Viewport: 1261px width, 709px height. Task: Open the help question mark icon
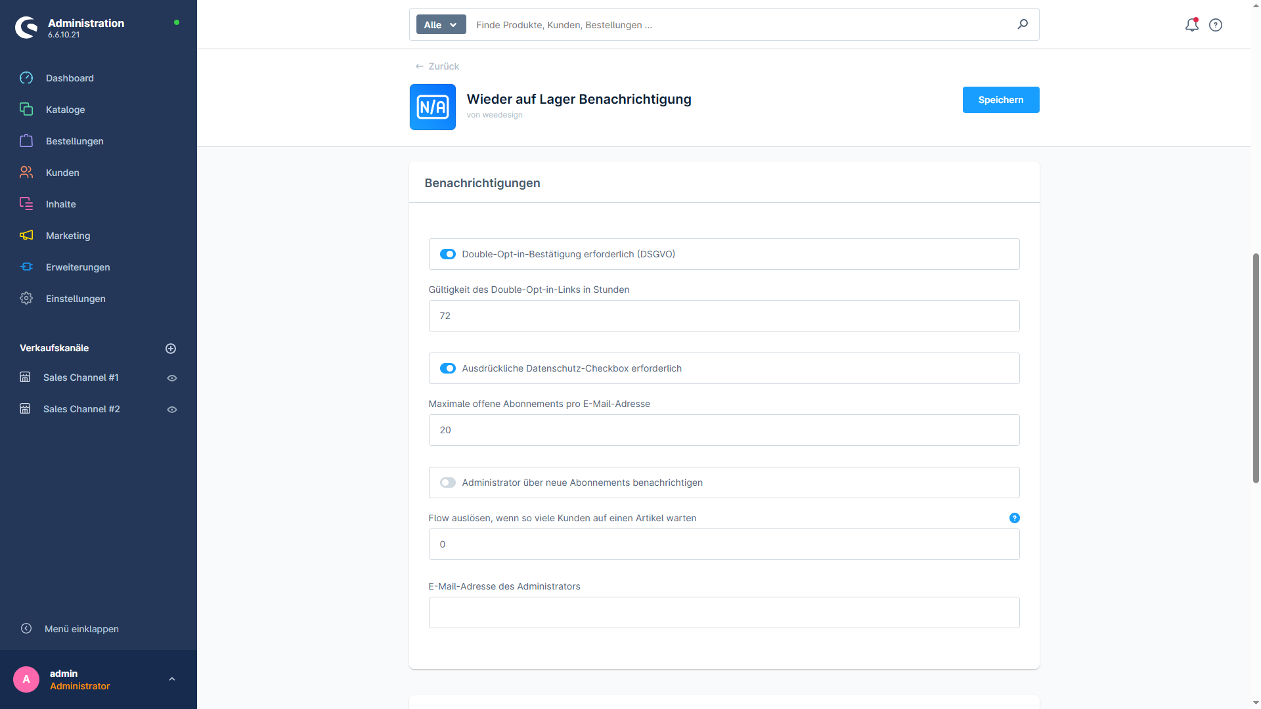coord(1216,25)
